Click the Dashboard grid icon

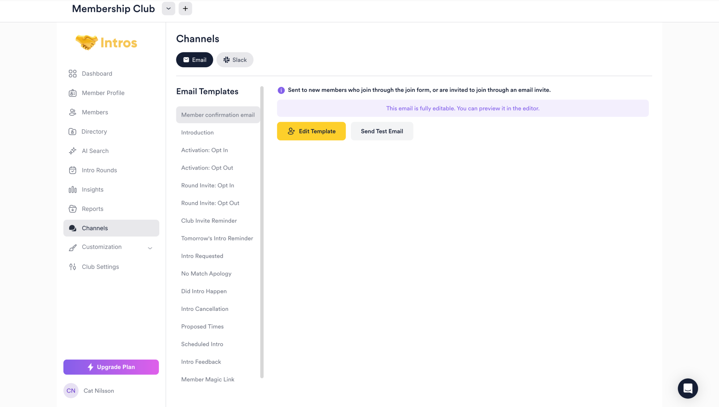(x=72, y=74)
